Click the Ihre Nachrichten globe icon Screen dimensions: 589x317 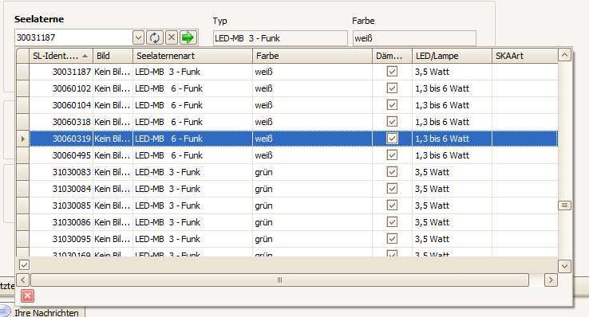[4, 311]
